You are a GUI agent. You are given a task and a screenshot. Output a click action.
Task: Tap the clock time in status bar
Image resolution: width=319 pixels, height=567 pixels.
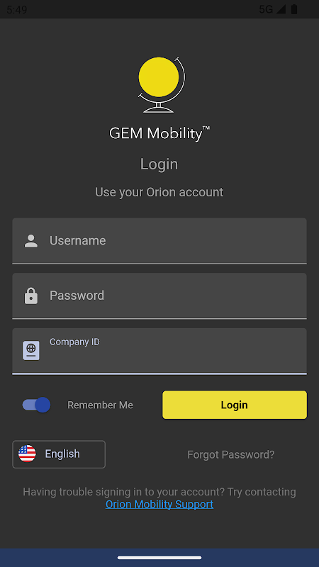16,10
